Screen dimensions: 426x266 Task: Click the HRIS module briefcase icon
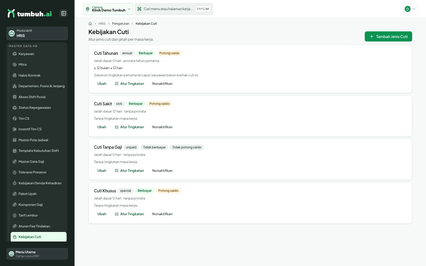[12, 33]
